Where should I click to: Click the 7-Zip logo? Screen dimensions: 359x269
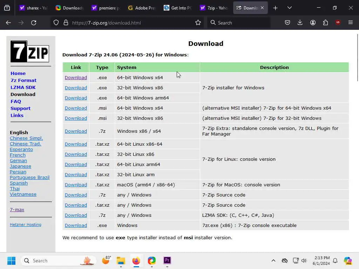(30, 51)
